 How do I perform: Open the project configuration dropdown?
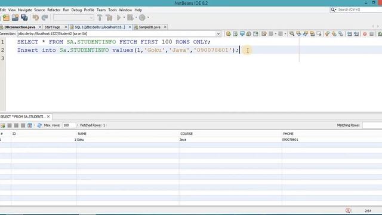(x=73, y=17)
